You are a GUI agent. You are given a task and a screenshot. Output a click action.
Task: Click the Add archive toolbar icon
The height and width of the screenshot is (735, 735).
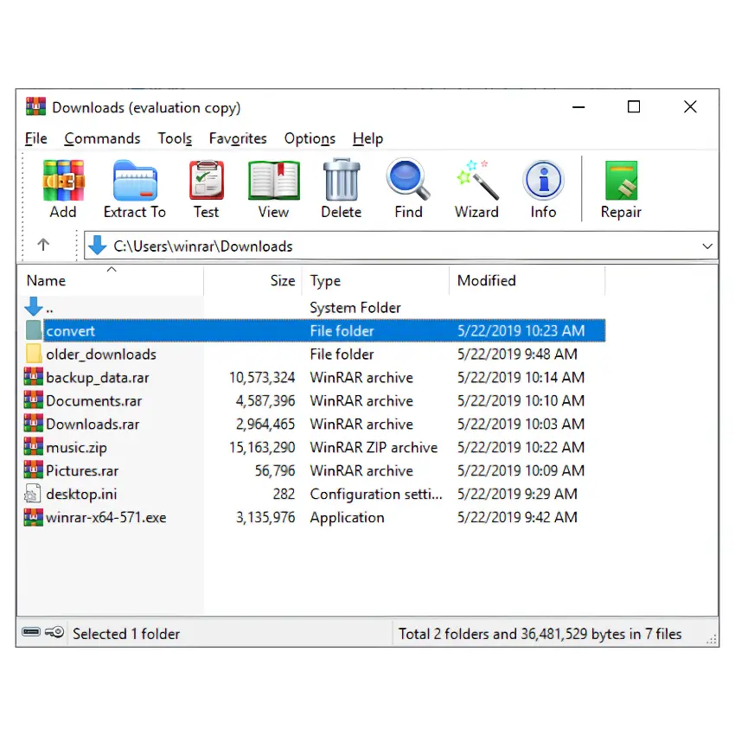(x=63, y=181)
